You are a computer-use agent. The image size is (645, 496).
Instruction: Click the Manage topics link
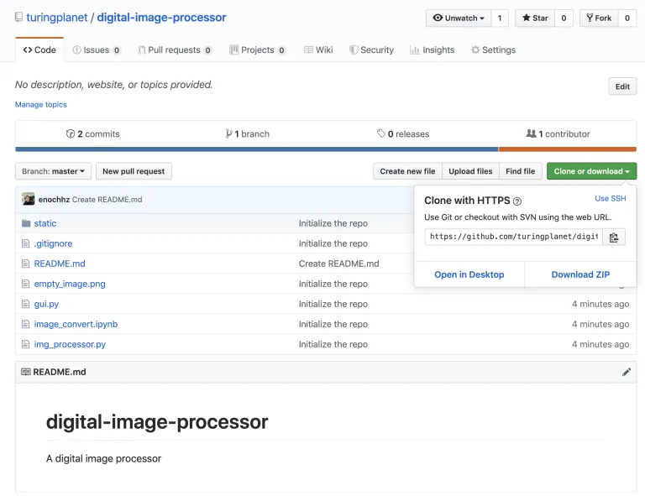tap(40, 104)
